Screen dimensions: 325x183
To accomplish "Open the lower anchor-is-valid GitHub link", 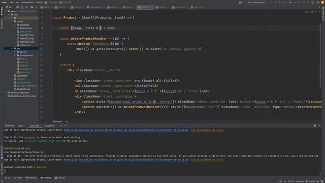I will click(126, 160).
